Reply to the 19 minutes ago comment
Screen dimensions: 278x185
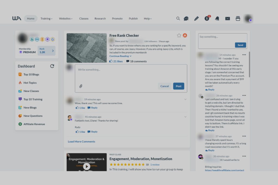[93, 108]
